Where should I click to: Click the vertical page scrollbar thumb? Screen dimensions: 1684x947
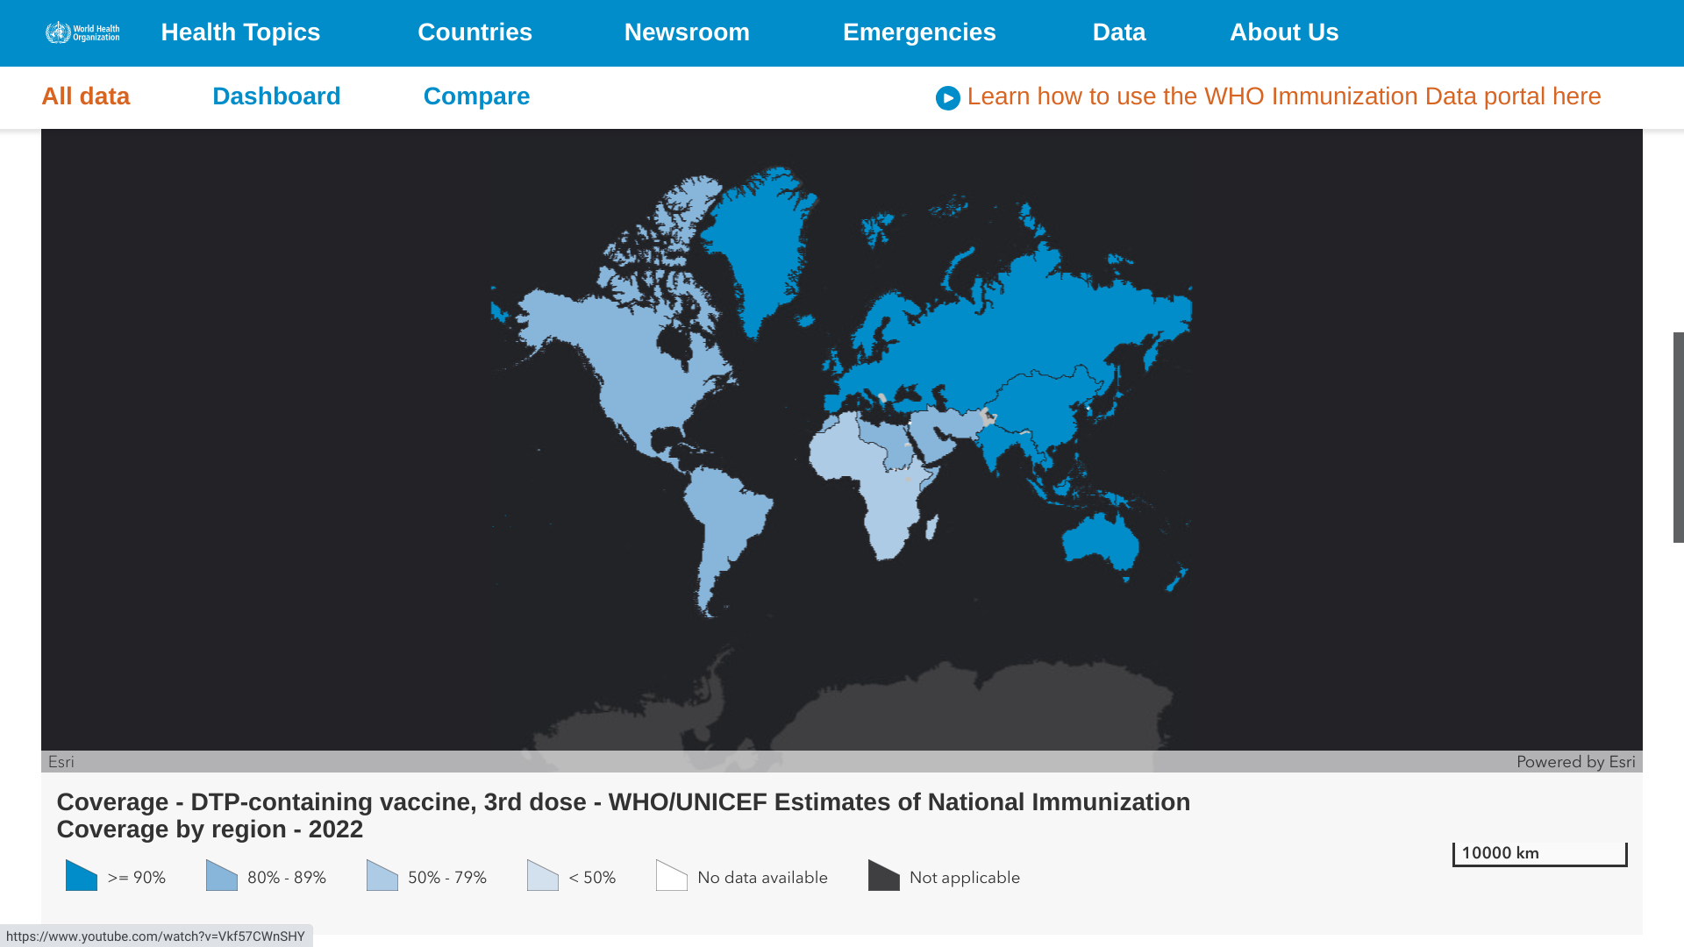coord(1678,437)
